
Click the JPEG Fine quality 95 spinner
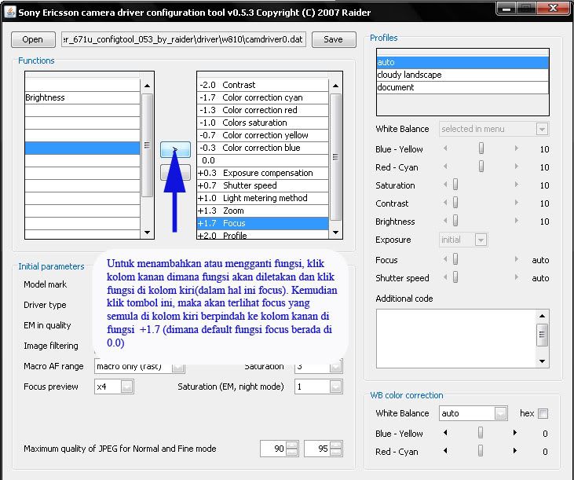pos(324,449)
